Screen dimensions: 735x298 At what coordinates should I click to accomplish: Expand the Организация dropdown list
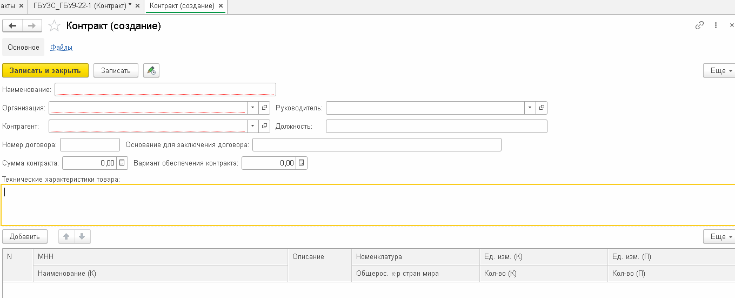click(x=253, y=108)
